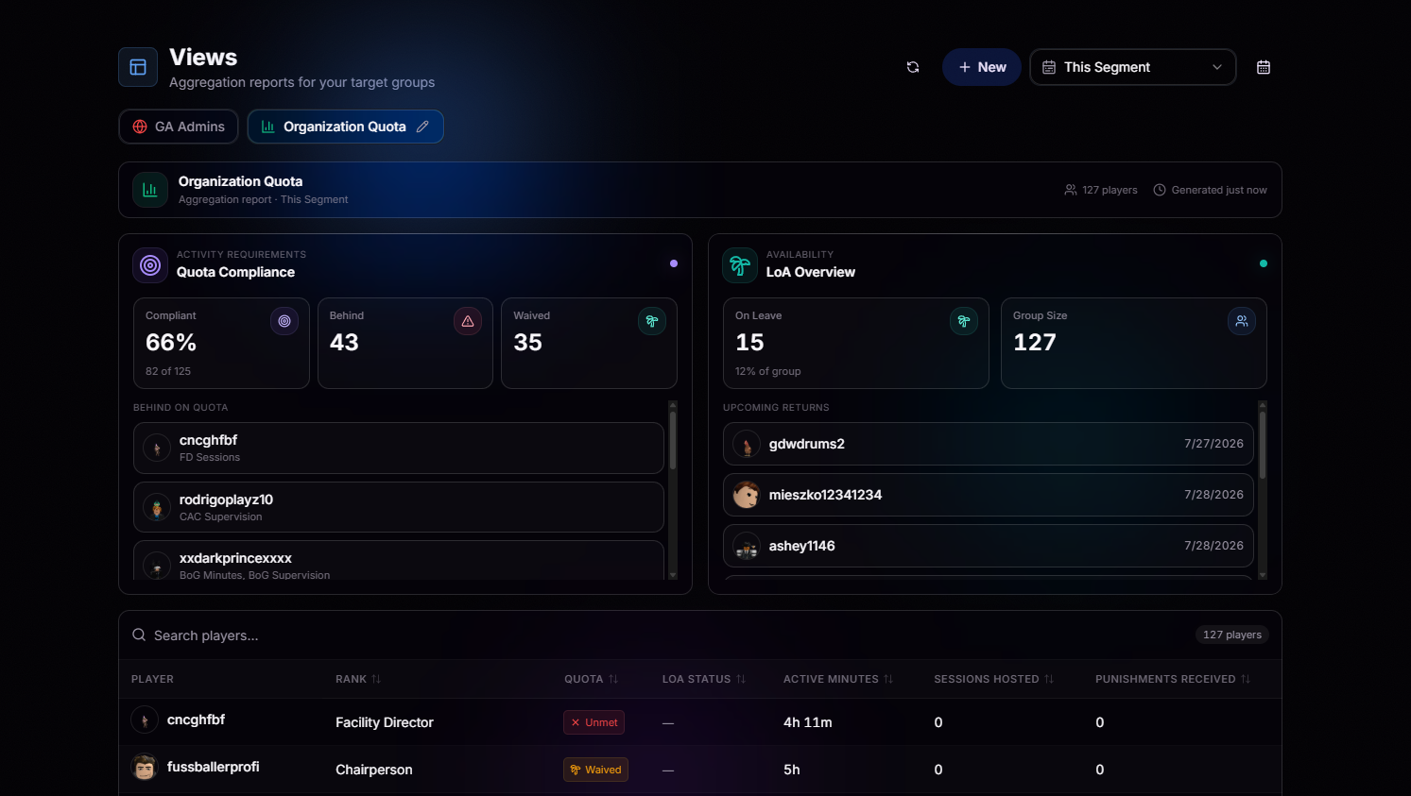The height and width of the screenshot is (796, 1411).
Task: Open mieszko12341234 return row
Action: (989, 495)
